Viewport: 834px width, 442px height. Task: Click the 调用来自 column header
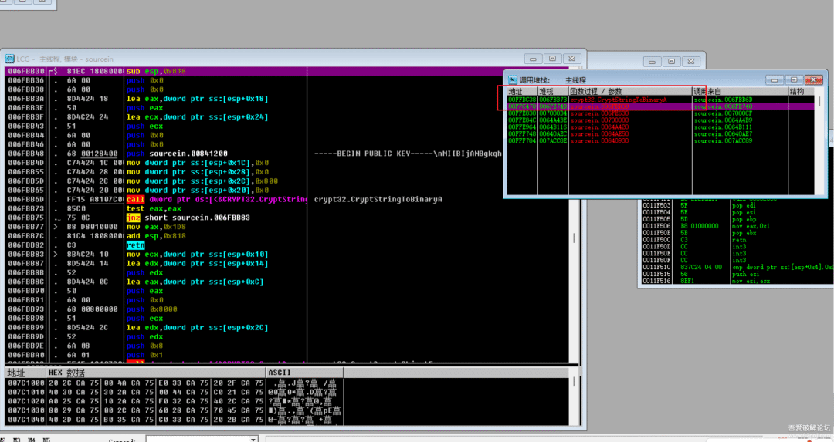737,92
